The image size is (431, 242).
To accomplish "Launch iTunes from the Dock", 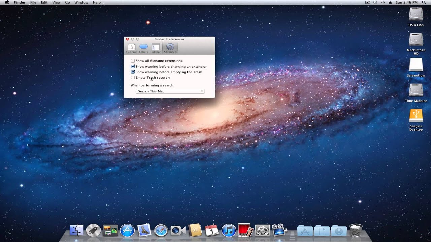I will point(229,230).
